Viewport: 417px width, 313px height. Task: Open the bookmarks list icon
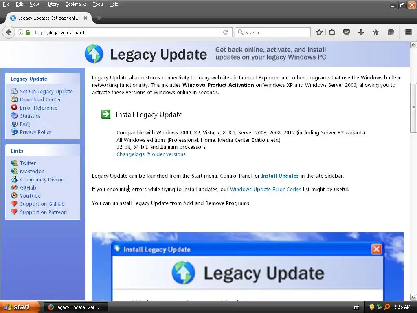(331, 33)
